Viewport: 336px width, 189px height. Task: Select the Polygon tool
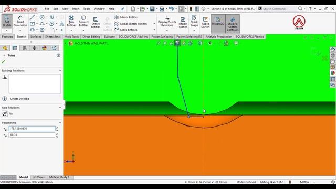click(x=42, y=30)
